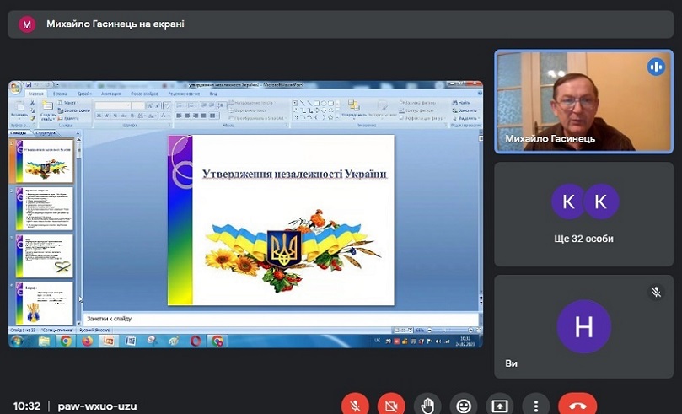The height and width of the screenshot is (414, 682).
Task: Open the Показ слайдов ribbon tab
Action: point(145,94)
